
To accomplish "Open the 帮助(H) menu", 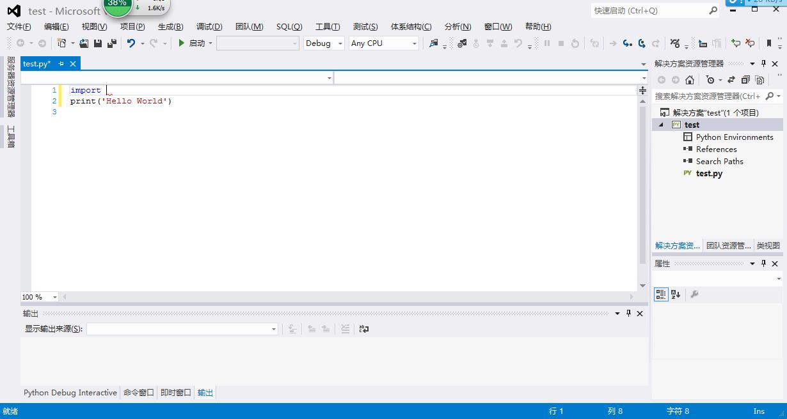I will 538,27.
